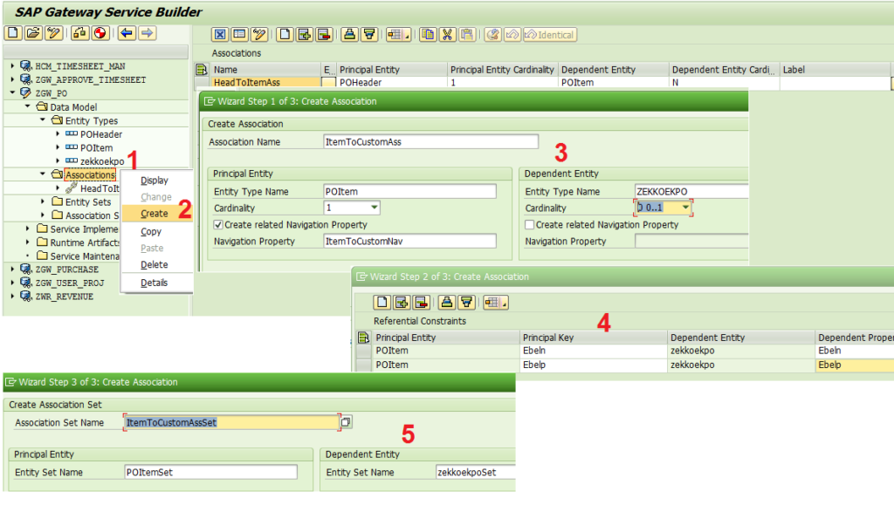Click the blue Back arrow icon
Screen dimensions: 894x505
tap(127, 33)
